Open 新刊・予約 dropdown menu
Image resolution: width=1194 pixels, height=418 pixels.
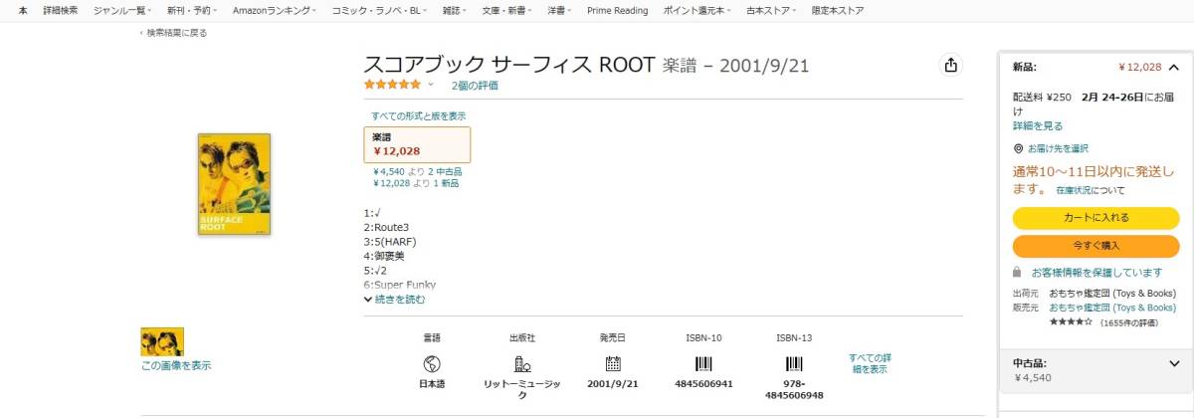coord(193,10)
